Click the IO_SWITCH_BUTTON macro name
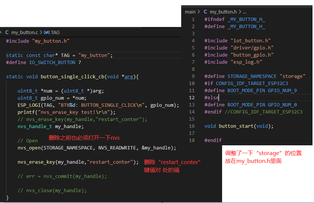 [x=52, y=63]
